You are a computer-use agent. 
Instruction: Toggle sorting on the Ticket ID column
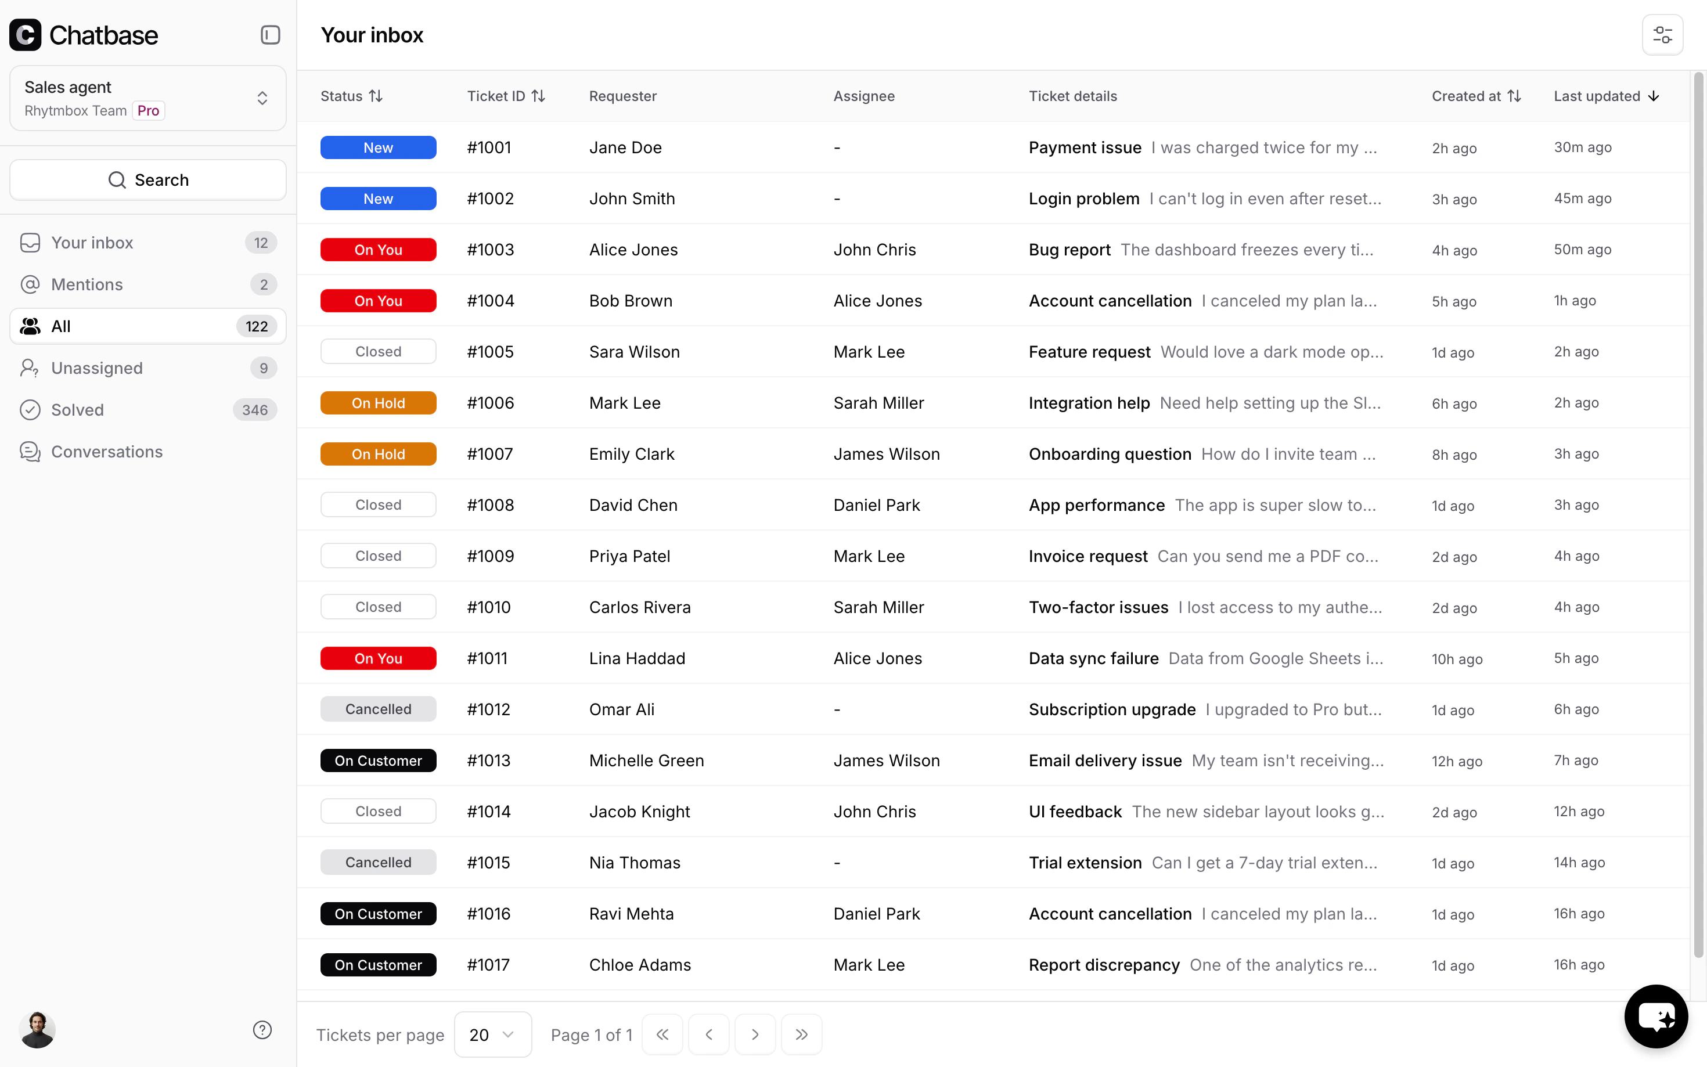coord(538,95)
